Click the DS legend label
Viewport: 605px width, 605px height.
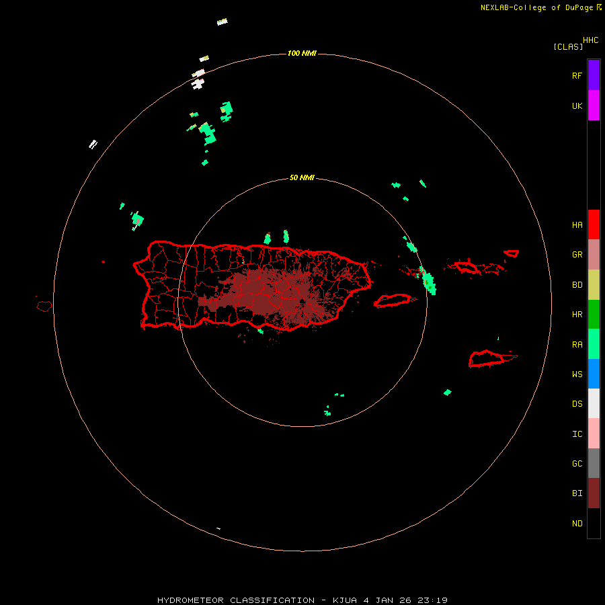point(577,404)
